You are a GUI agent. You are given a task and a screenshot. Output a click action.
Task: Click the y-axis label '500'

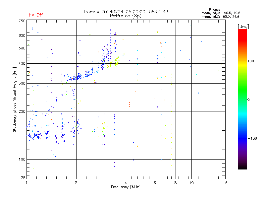click(x=22, y=48)
